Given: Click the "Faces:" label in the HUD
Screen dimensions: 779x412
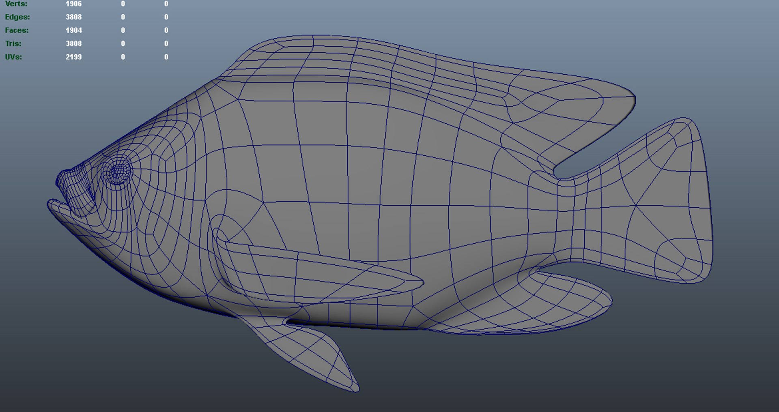Looking at the screenshot, I should coord(17,30).
